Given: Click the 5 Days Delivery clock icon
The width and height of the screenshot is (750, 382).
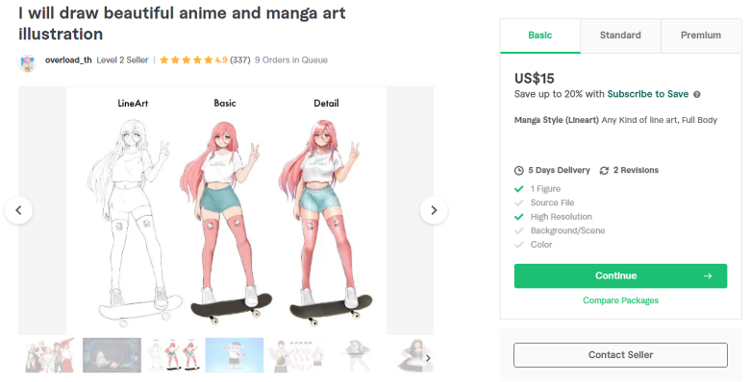Looking at the screenshot, I should [519, 171].
